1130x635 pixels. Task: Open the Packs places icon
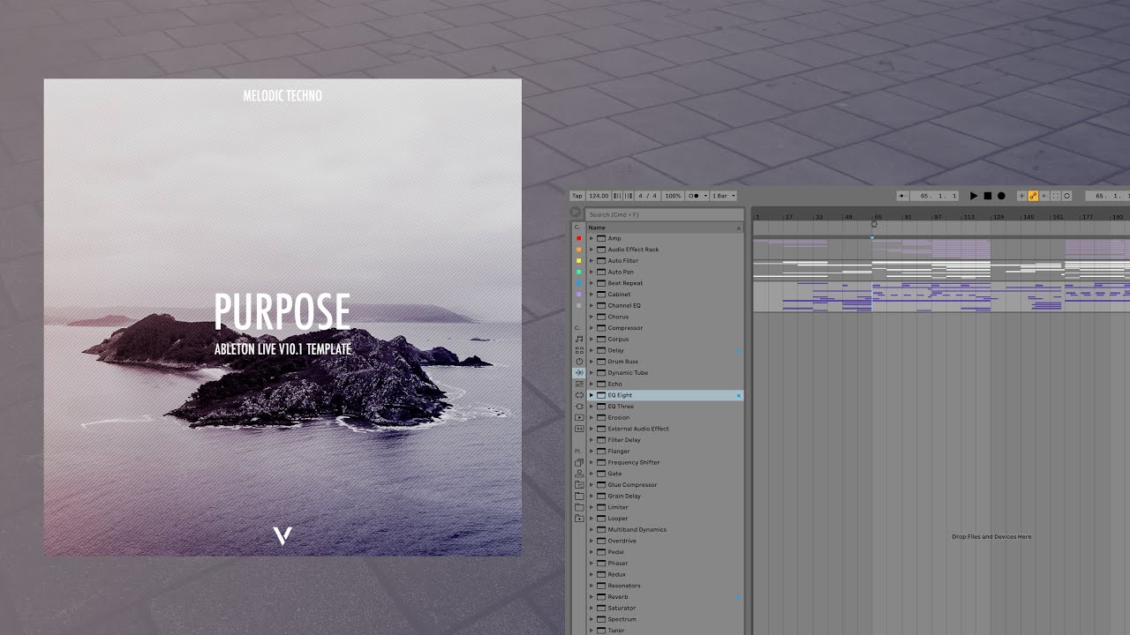579,462
